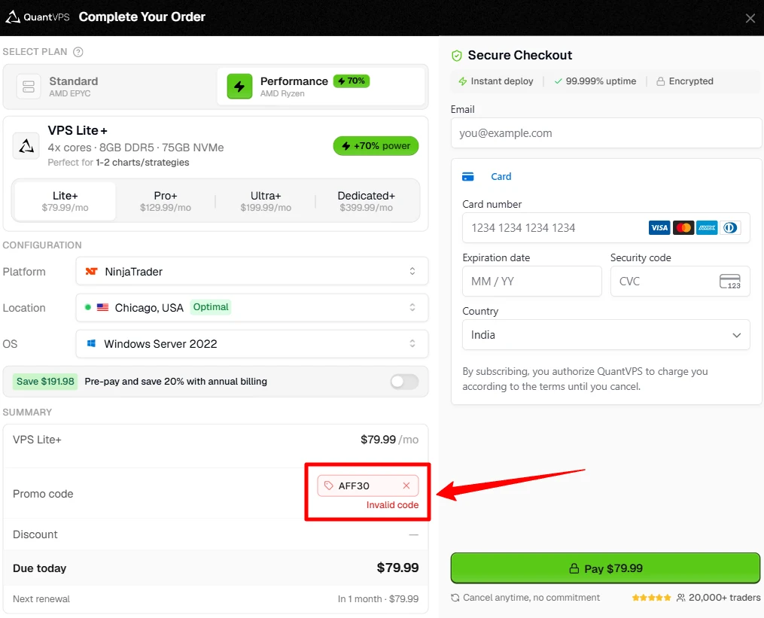This screenshot has height=618, width=764.
Task: Click the promo code tag icon
Action: [329, 486]
